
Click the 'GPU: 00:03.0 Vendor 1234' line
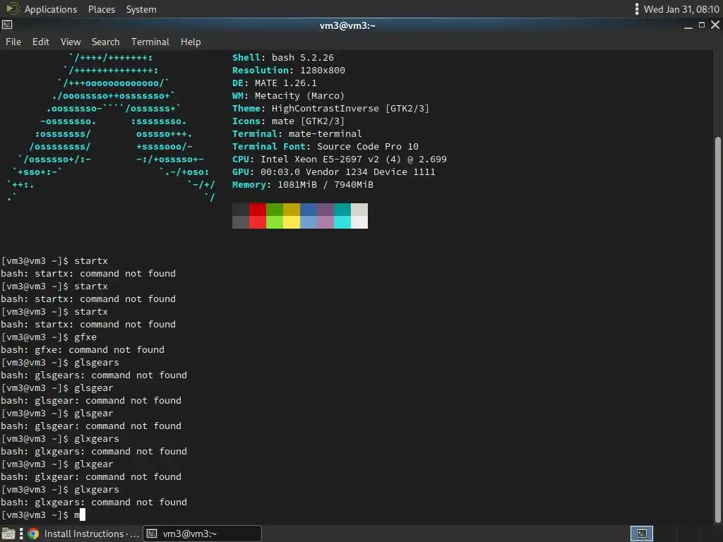(x=333, y=172)
